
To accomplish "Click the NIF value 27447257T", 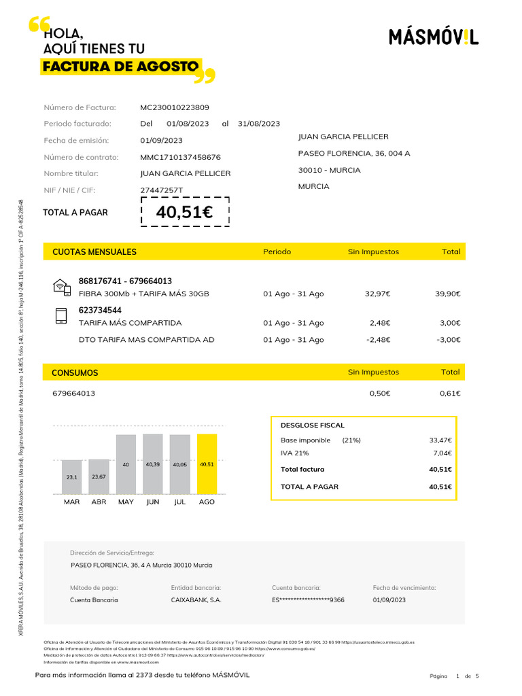I will [162, 190].
